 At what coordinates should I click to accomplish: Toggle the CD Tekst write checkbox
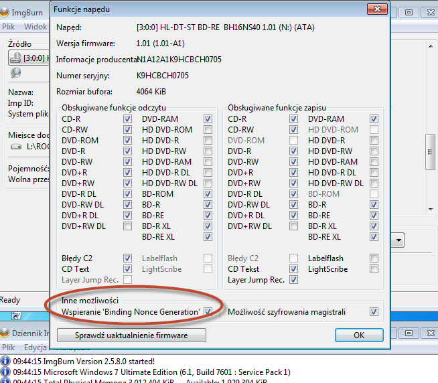click(293, 269)
